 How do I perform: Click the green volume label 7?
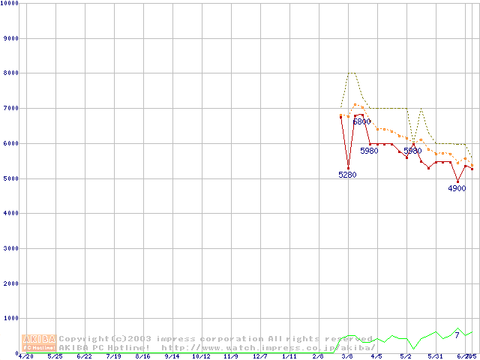click(457, 334)
